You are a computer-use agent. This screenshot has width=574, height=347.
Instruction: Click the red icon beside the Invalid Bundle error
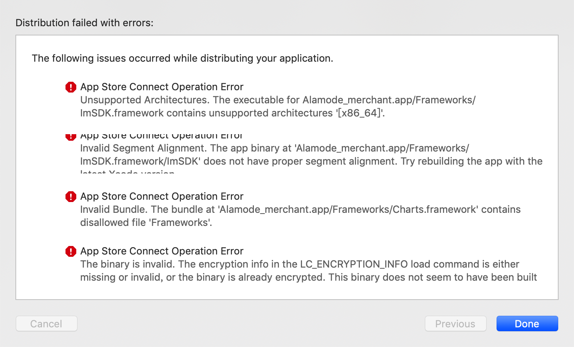coord(70,197)
